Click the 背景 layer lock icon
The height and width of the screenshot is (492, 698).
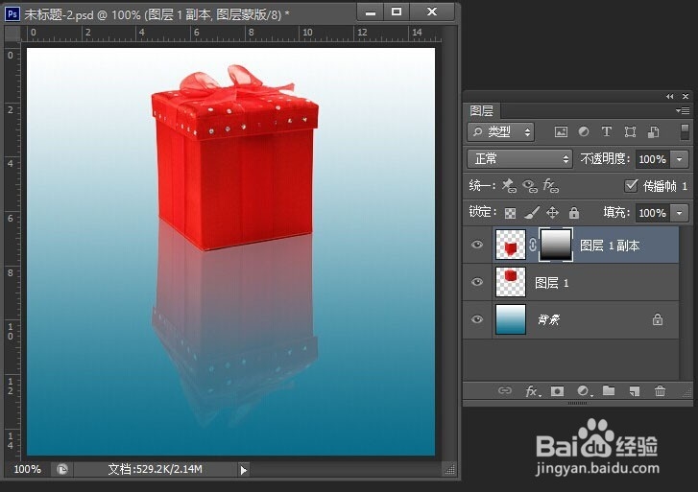click(x=658, y=319)
